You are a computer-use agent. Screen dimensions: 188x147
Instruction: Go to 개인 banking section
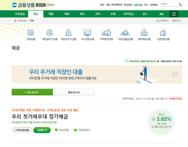point(102,5)
